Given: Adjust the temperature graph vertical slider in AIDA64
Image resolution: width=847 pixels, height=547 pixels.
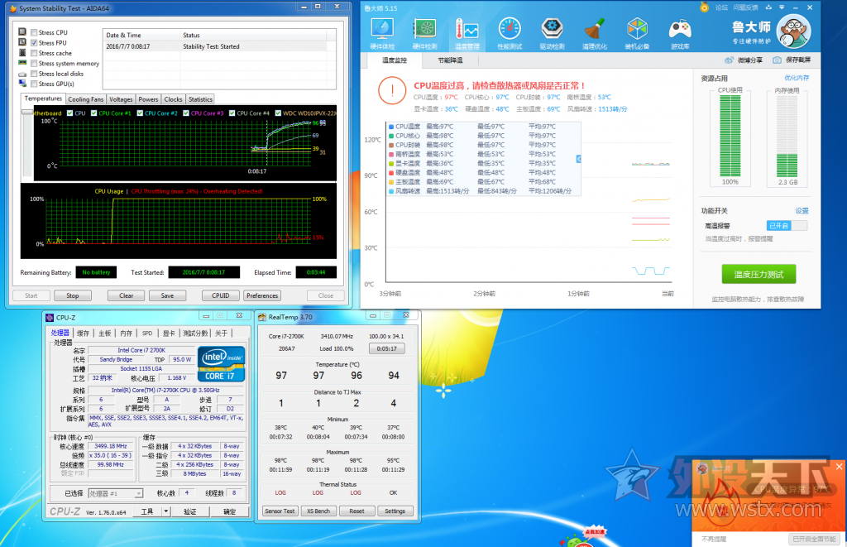Looking at the screenshot, I should (26, 112).
